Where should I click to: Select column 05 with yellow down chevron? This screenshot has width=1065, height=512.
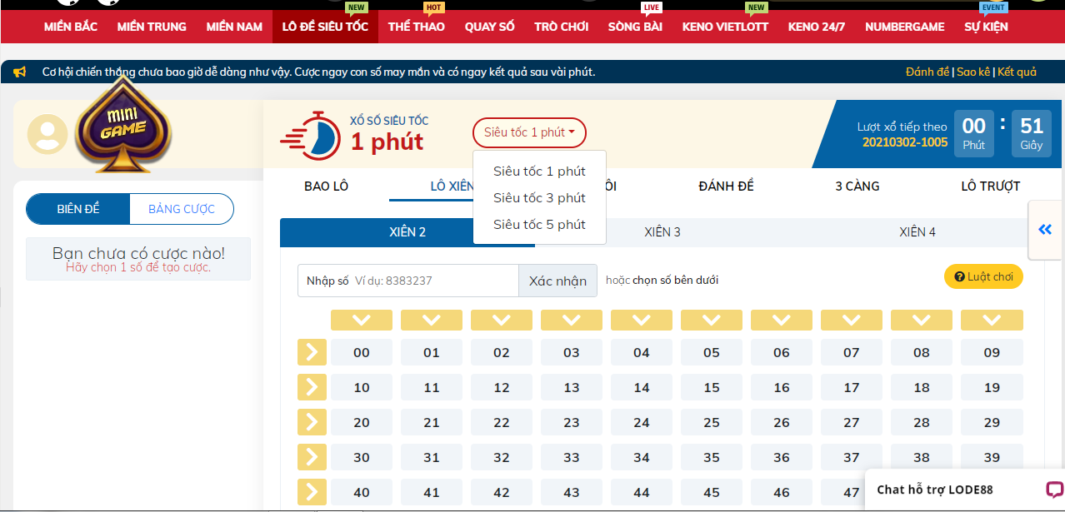click(x=711, y=321)
